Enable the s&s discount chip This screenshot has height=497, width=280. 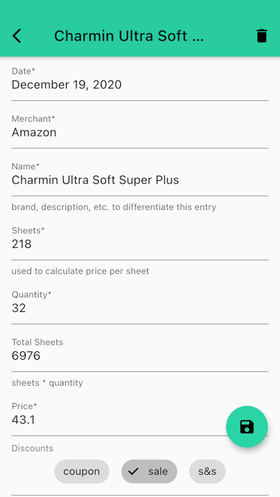[207, 471]
